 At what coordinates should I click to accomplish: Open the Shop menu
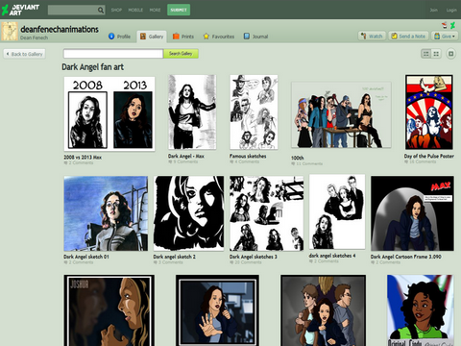pyautogui.click(x=116, y=10)
